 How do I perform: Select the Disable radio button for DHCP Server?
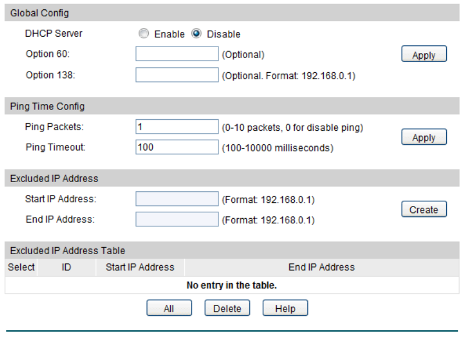tap(196, 34)
